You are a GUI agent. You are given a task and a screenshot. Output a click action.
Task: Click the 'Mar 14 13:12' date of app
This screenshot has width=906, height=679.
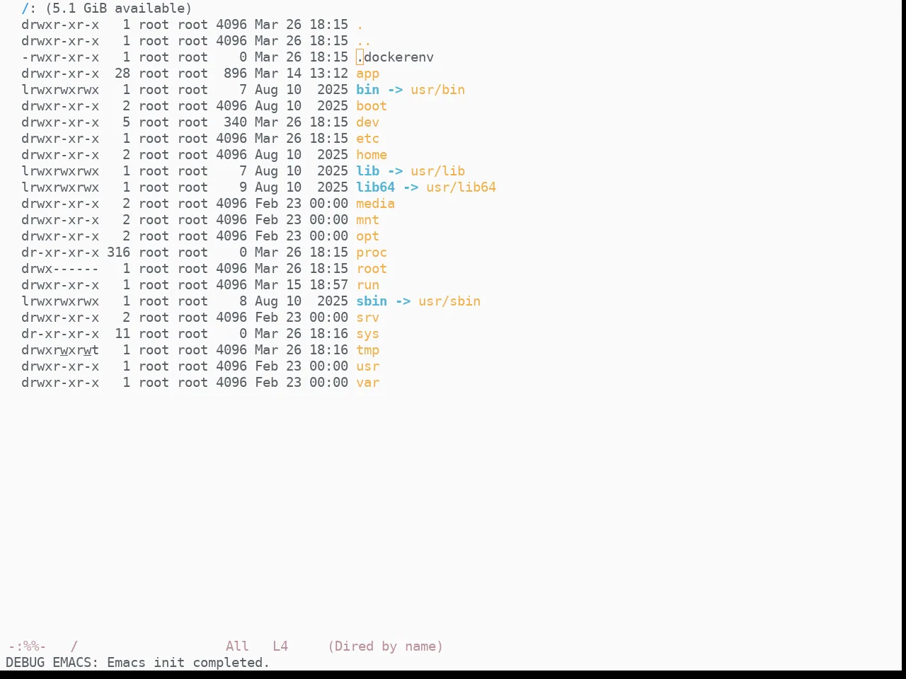[x=302, y=74]
